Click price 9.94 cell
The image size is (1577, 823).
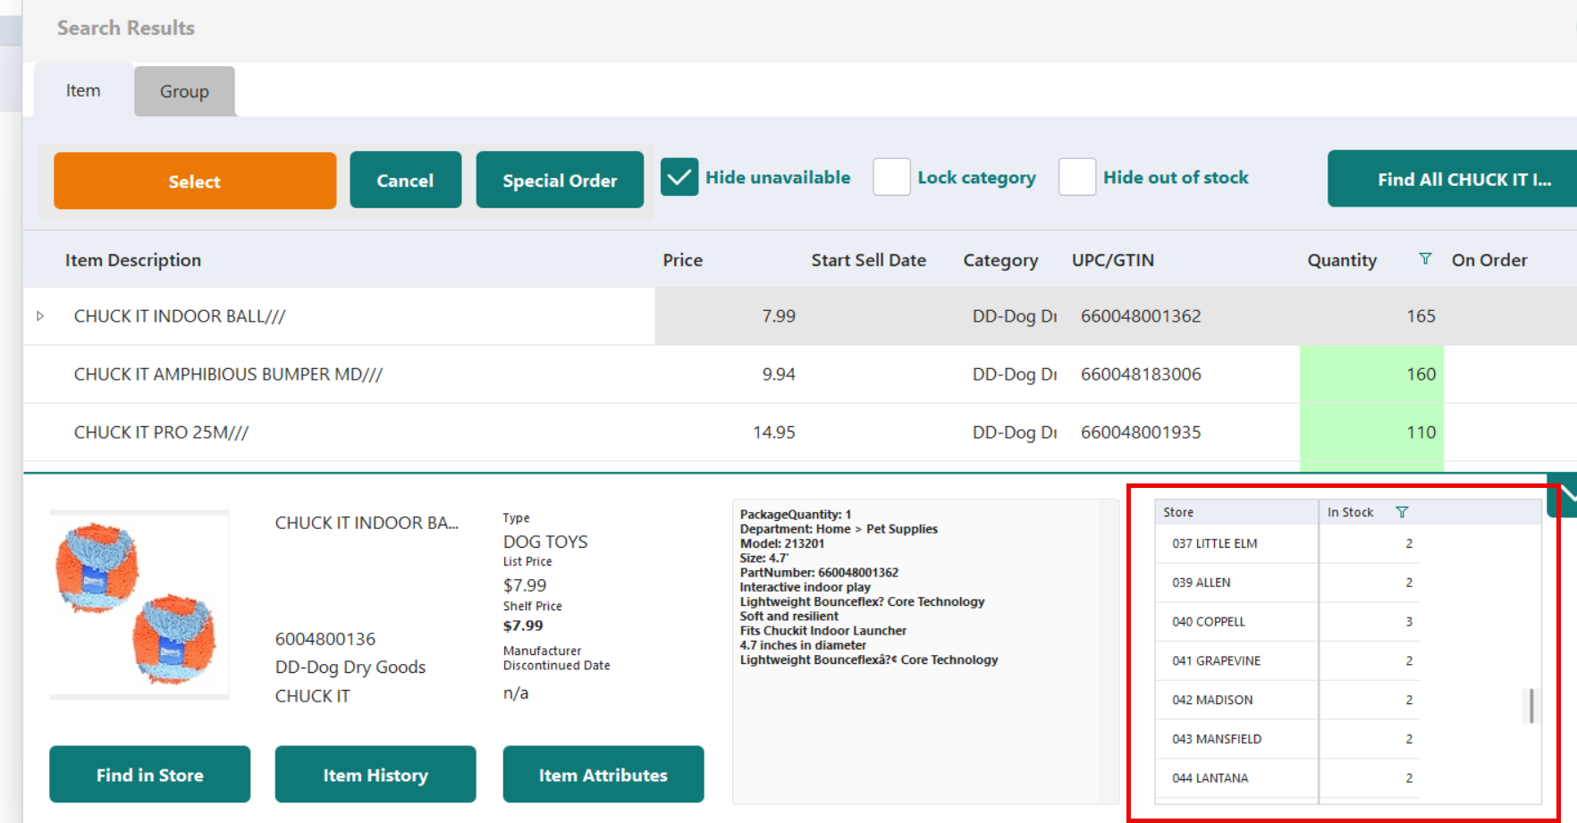point(779,374)
